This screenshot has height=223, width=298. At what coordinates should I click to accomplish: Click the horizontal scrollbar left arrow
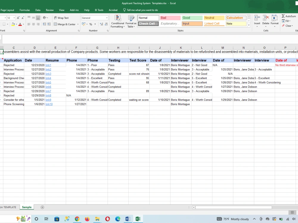pyautogui.click(x=194, y=208)
